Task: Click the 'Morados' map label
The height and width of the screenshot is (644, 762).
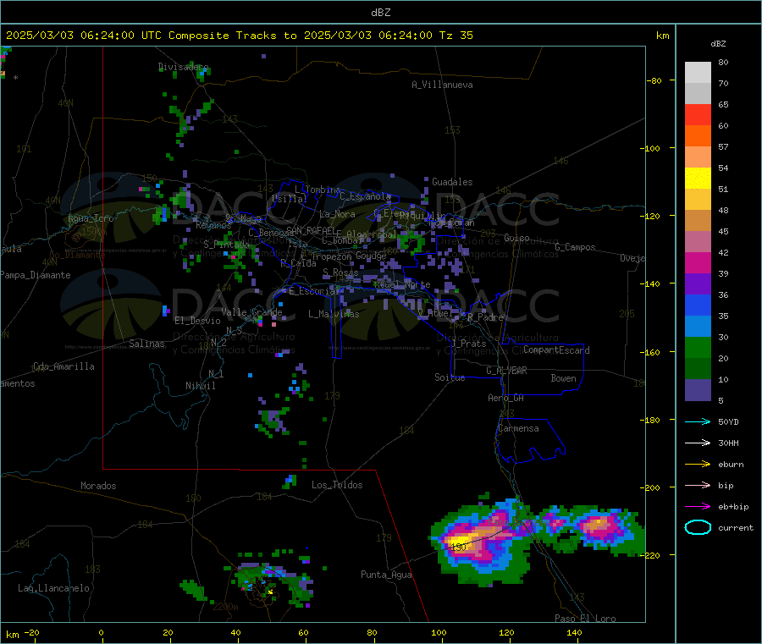Action: tap(98, 486)
